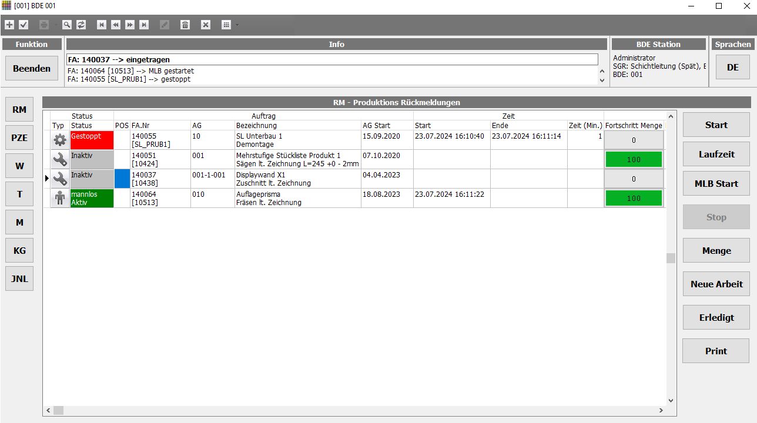This screenshot has height=423, width=757.
Task: Click the Neue Arbeit button
Action: (716, 284)
